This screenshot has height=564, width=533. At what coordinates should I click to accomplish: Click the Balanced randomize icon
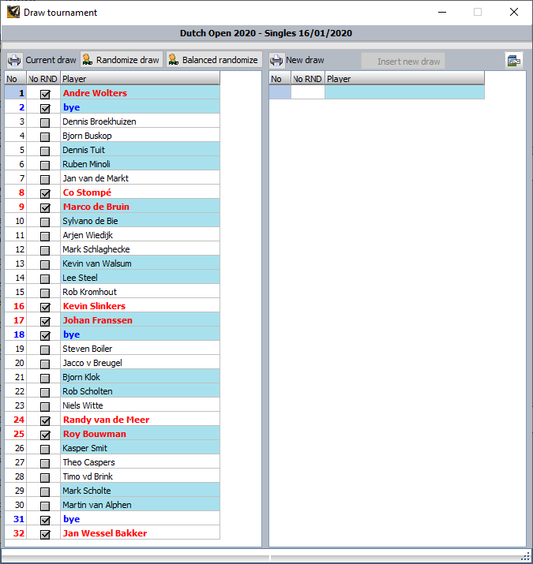[173, 61]
